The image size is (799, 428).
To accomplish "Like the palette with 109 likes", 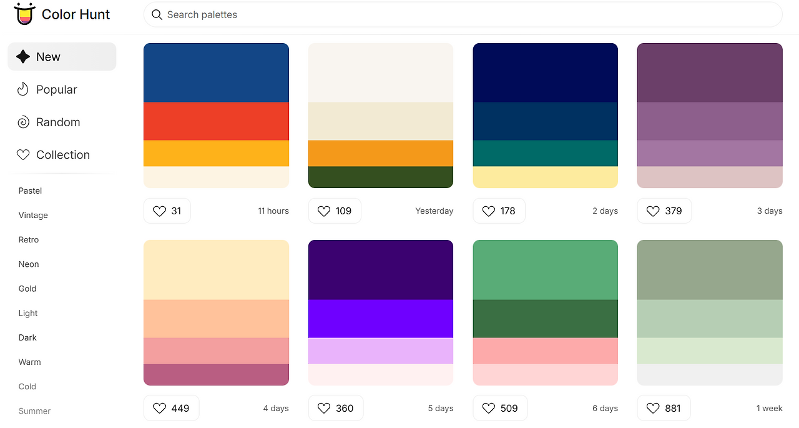I will [323, 211].
